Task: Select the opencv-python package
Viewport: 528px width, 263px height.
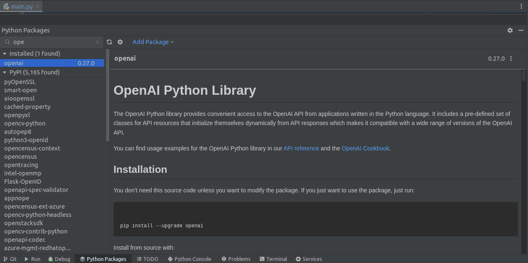Action: click(25, 123)
